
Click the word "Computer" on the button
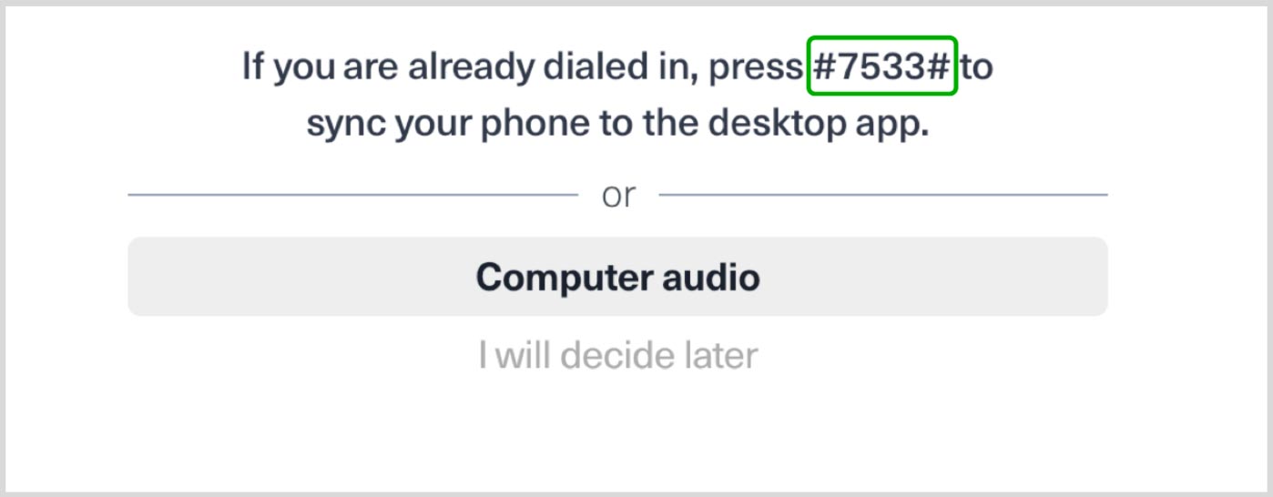coord(550,277)
